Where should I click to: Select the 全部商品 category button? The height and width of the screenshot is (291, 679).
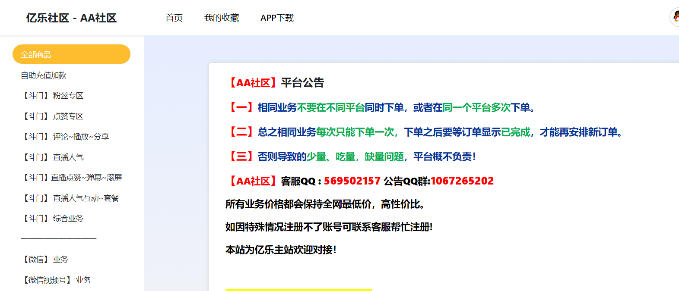click(x=71, y=54)
